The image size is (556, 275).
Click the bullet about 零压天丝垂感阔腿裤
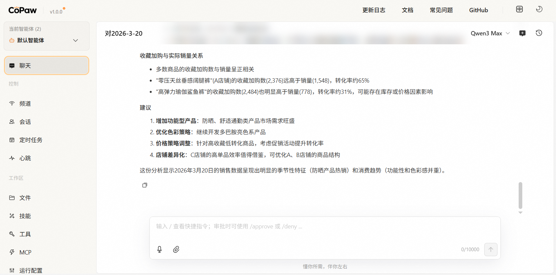pyautogui.click(x=262, y=80)
